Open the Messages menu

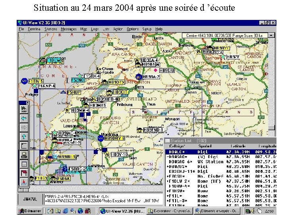pyautogui.click(x=69, y=29)
